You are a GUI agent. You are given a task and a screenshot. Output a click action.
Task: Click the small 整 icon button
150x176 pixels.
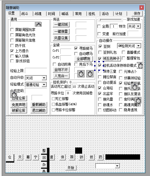tap(44, 151)
